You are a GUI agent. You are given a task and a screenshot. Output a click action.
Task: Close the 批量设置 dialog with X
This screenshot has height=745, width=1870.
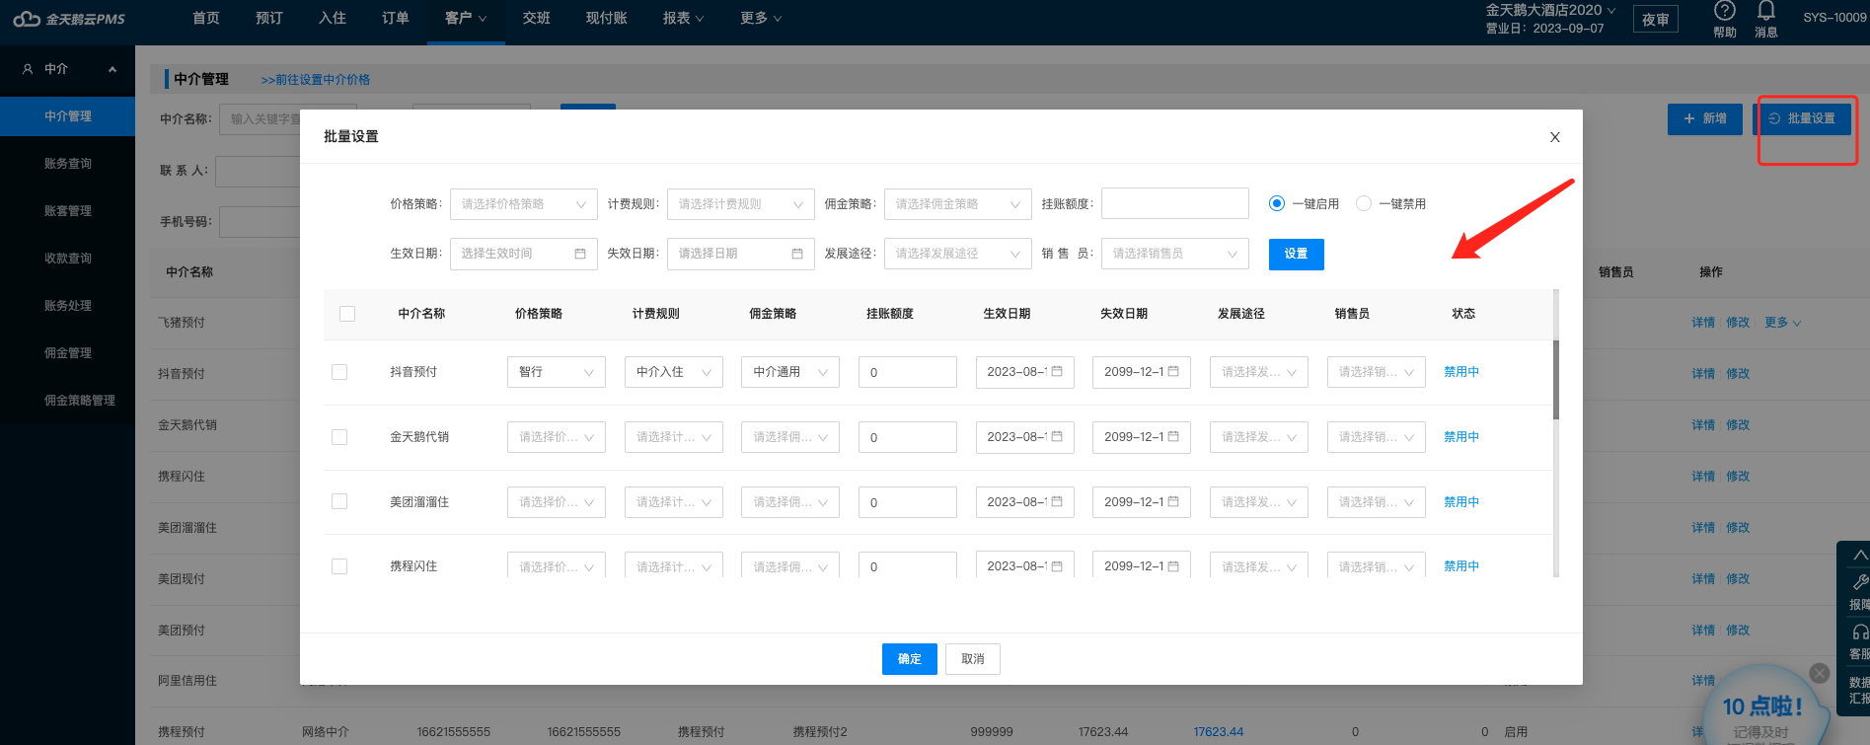(x=1554, y=137)
